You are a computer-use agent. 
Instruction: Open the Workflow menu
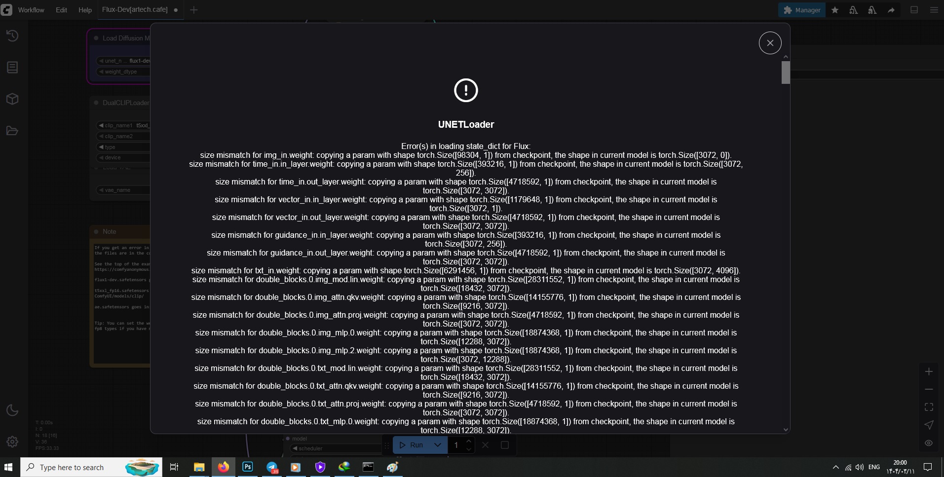click(x=31, y=10)
